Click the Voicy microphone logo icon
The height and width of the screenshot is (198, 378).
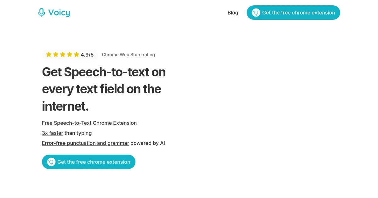pos(42,13)
